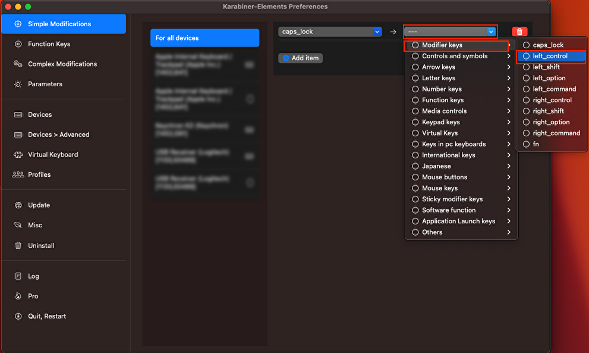This screenshot has width=589, height=353.
Task: Click the plus icon on Add item
Action: (x=286, y=58)
